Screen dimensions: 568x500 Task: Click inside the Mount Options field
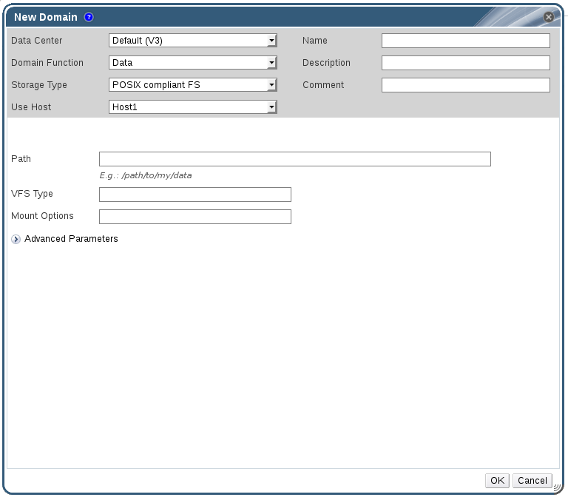(x=195, y=217)
